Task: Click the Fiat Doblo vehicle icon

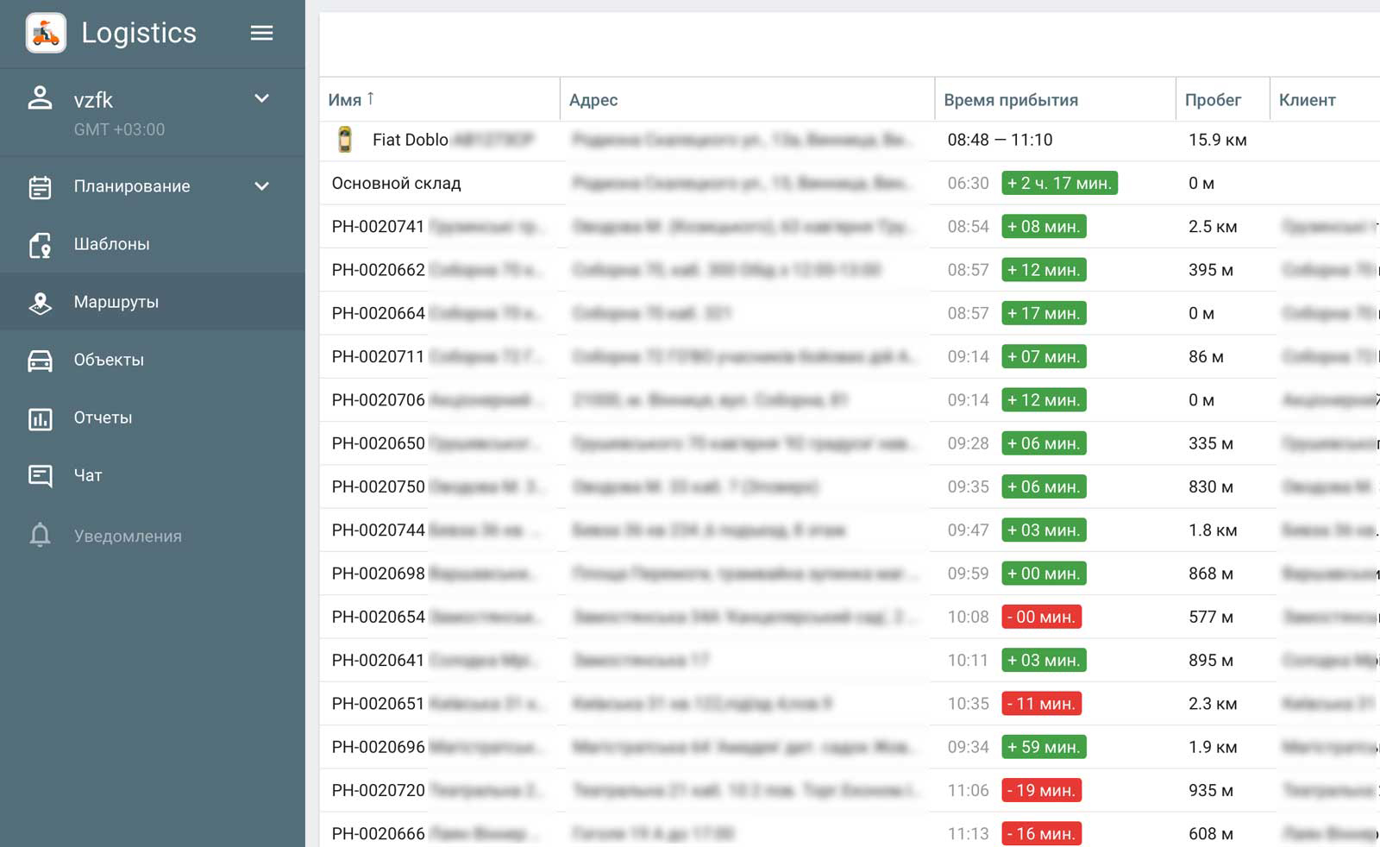Action: click(345, 140)
